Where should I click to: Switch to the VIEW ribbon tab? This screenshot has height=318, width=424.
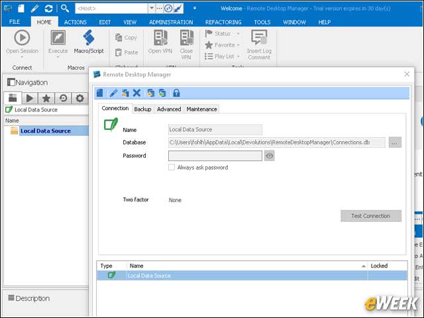pyautogui.click(x=130, y=22)
